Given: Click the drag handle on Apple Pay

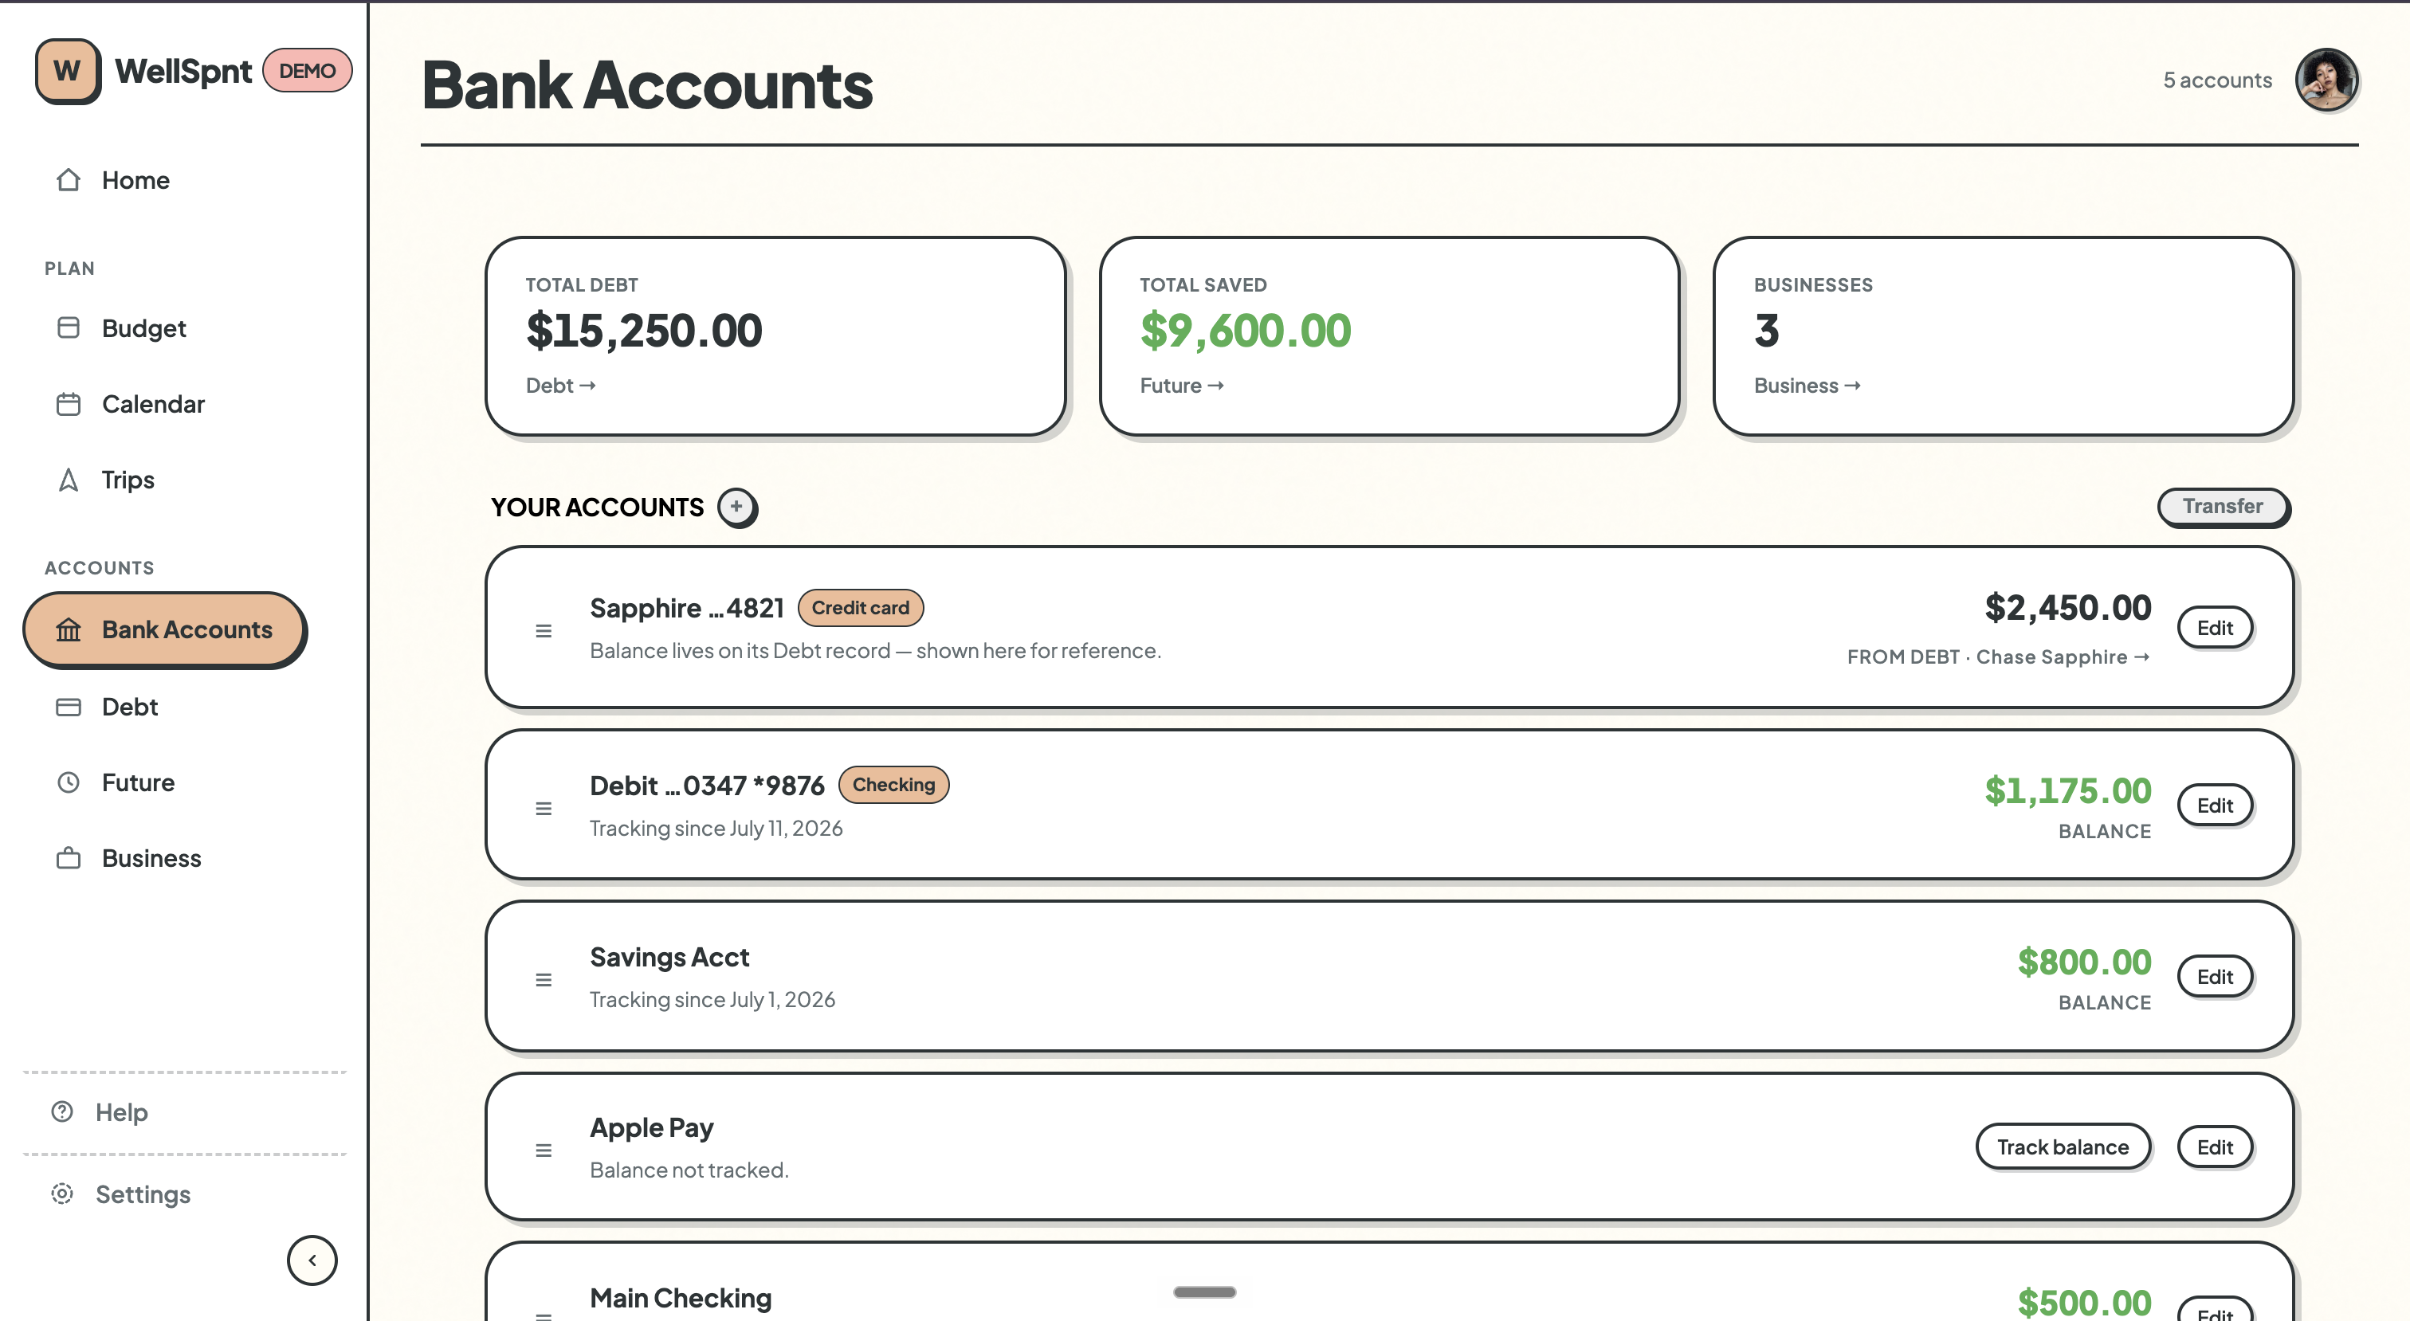Looking at the screenshot, I should point(544,1150).
